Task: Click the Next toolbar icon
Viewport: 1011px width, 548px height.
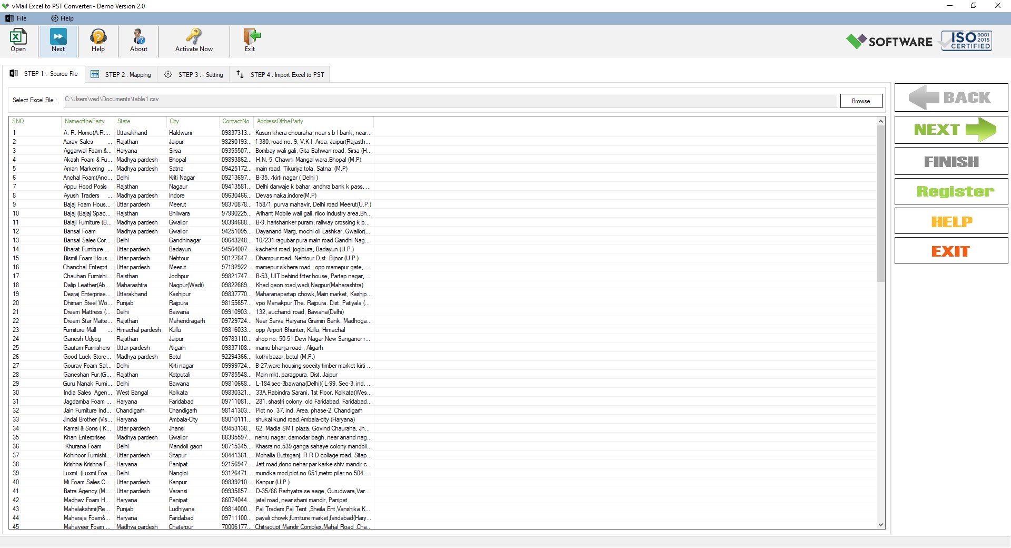Action: [58, 41]
